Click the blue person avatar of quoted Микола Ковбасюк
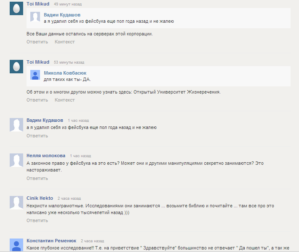Screen dimensions: 299x252 pos(35,75)
